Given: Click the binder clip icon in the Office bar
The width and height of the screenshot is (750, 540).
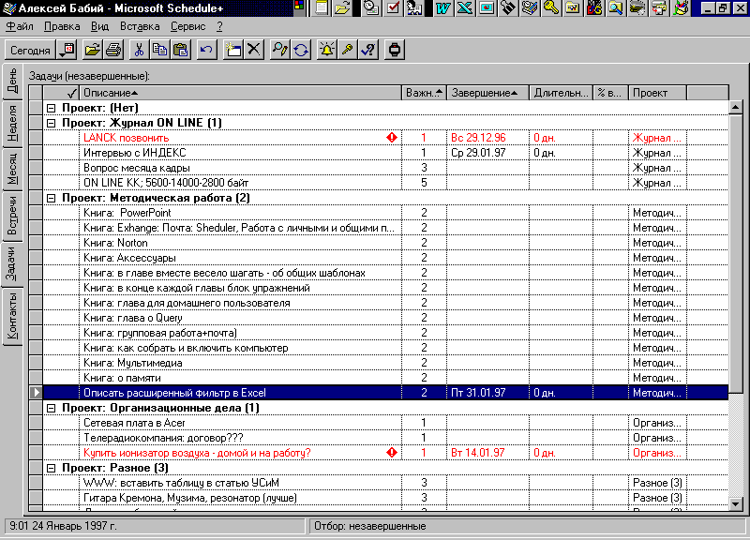Looking at the screenshot, I should tap(508, 7).
